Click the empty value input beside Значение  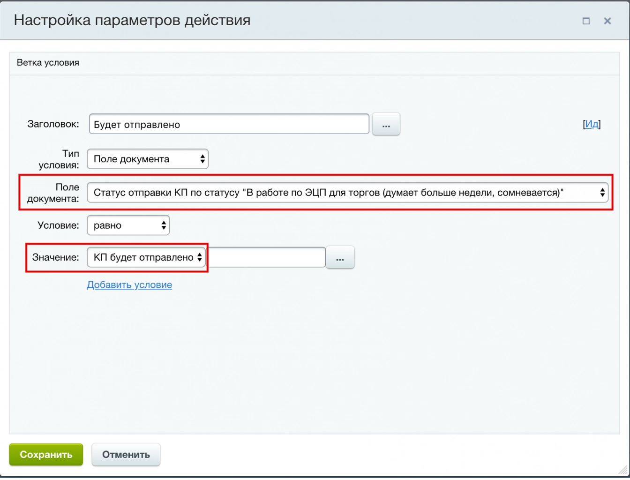point(267,257)
